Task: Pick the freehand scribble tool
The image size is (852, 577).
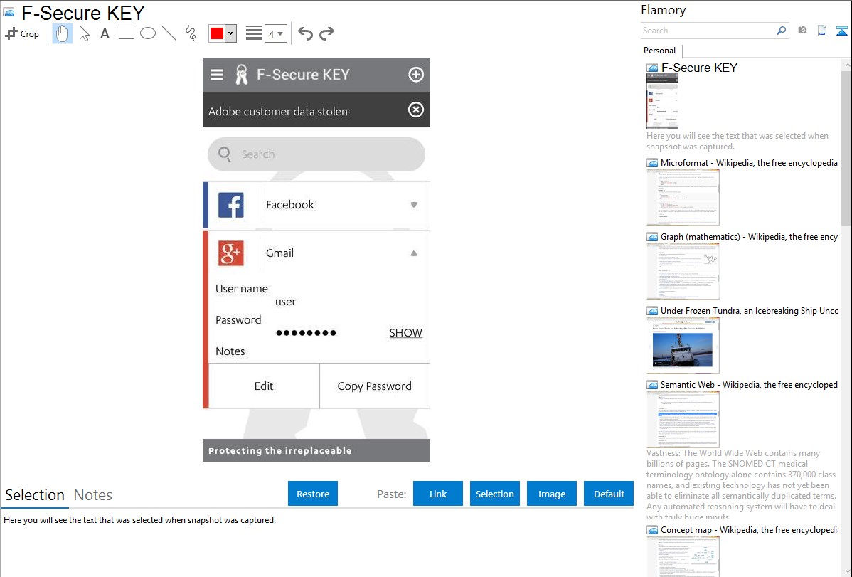Action: pos(191,33)
